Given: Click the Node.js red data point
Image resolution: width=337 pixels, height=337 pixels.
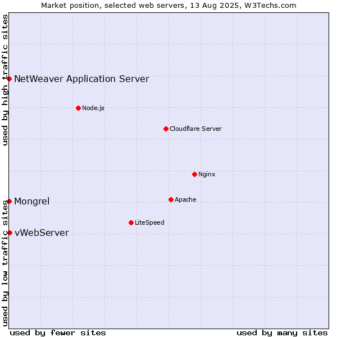Looking at the screenshot, I should point(79,108).
